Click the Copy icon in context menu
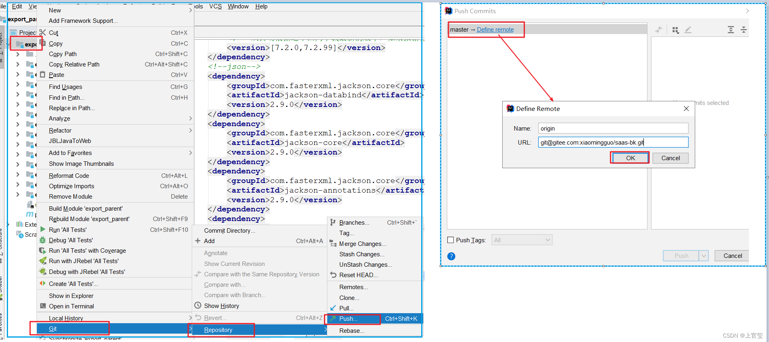 tap(43, 43)
